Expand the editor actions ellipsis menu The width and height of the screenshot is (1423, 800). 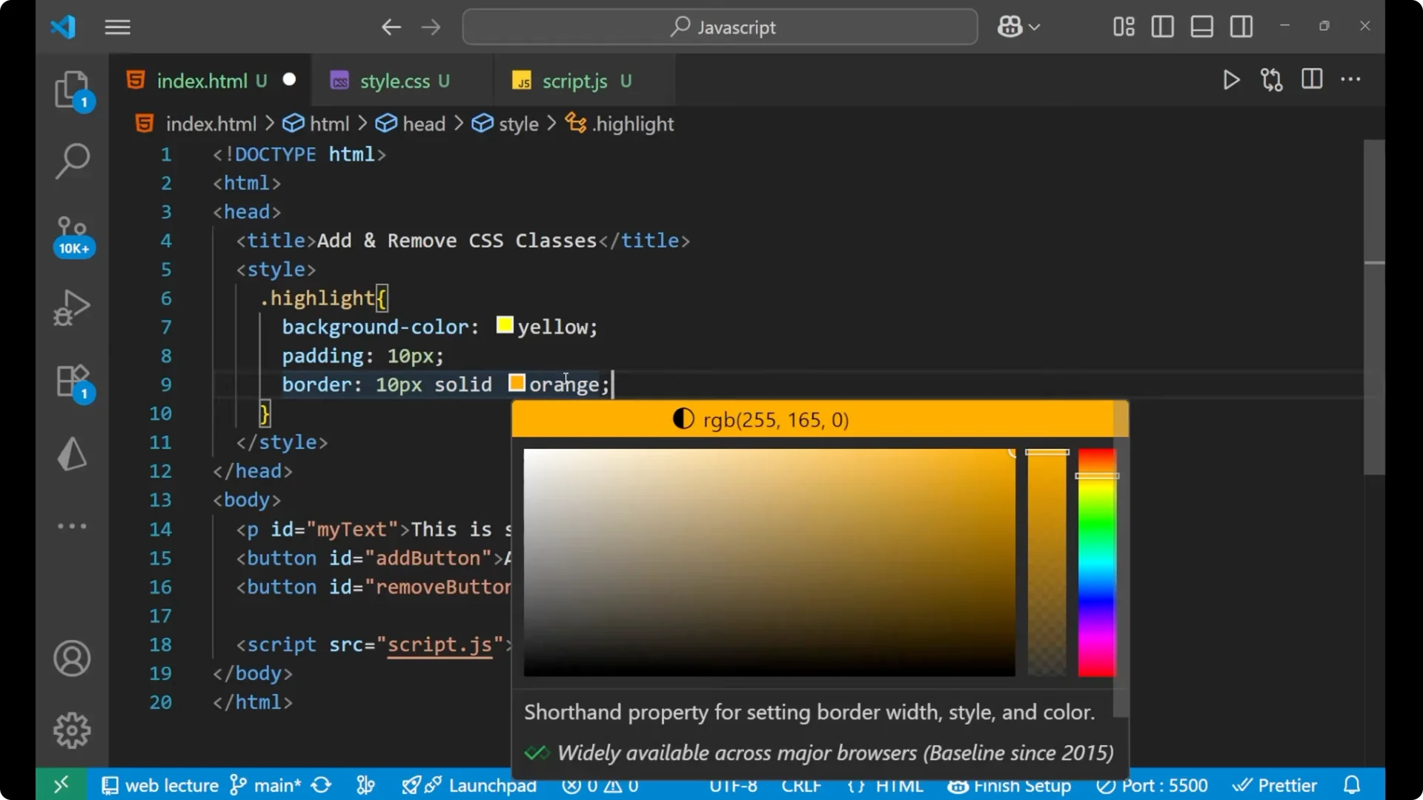pos(1351,80)
